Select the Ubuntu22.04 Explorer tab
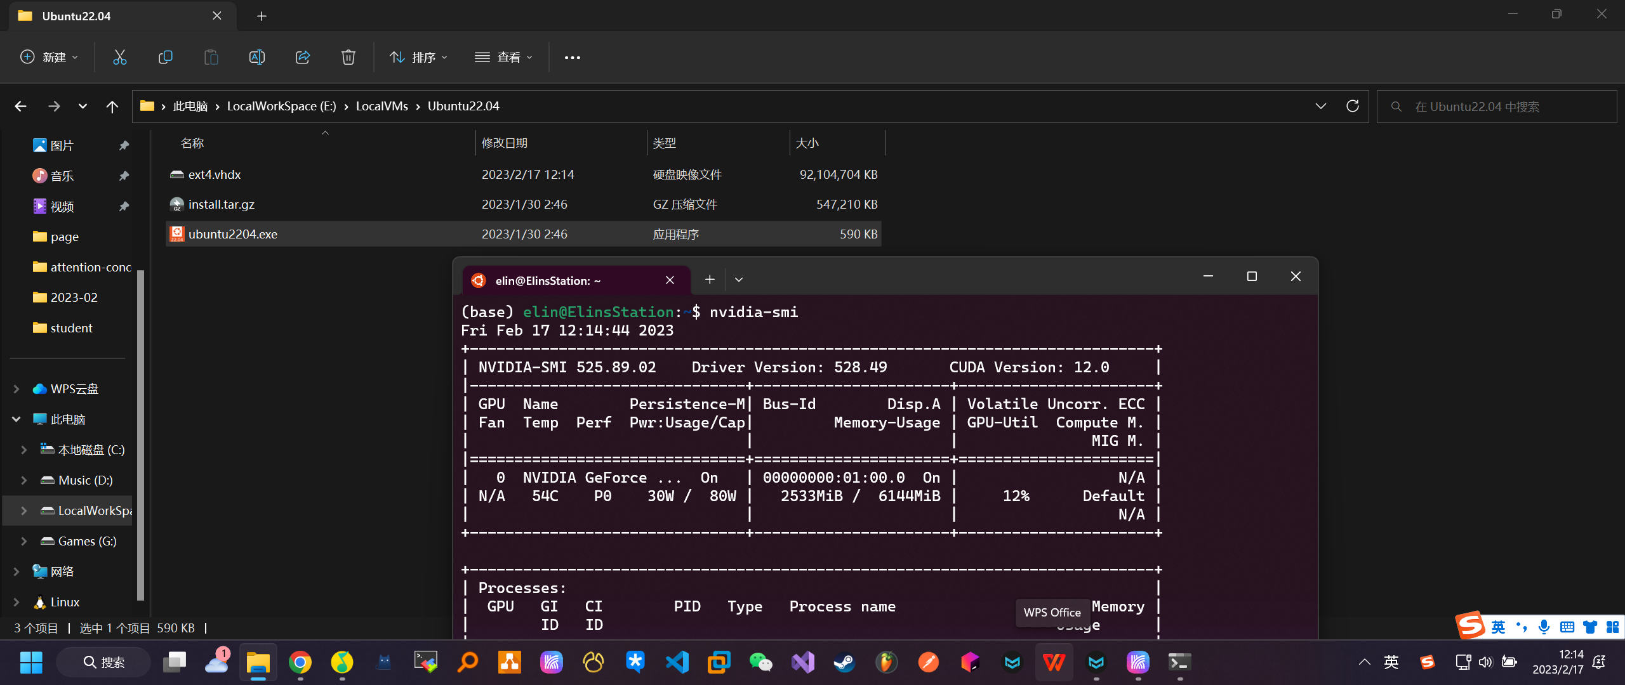The width and height of the screenshot is (1625, 685). 76,16
